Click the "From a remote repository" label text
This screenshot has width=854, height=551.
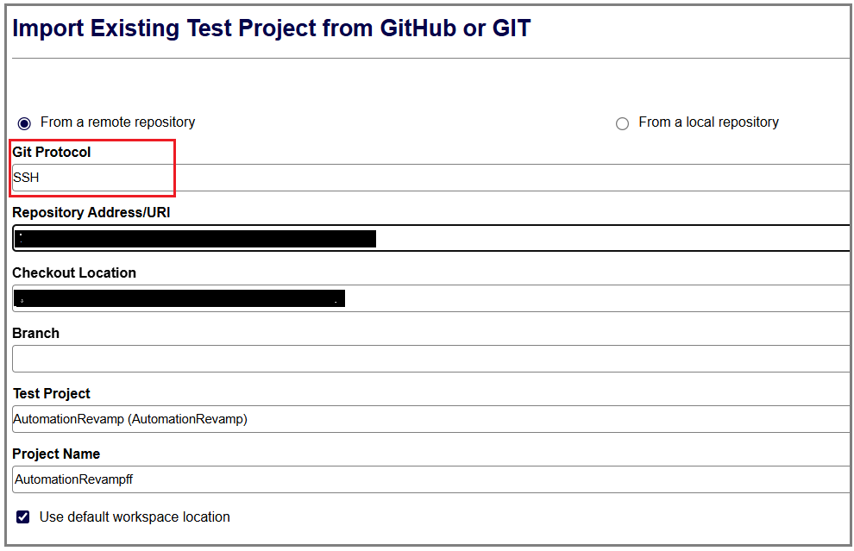pyautogui.click(x=117, y=122)
